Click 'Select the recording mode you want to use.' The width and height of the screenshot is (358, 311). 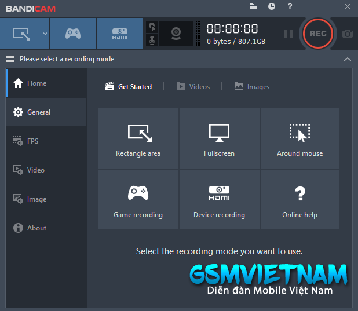[x=219, y=251]
